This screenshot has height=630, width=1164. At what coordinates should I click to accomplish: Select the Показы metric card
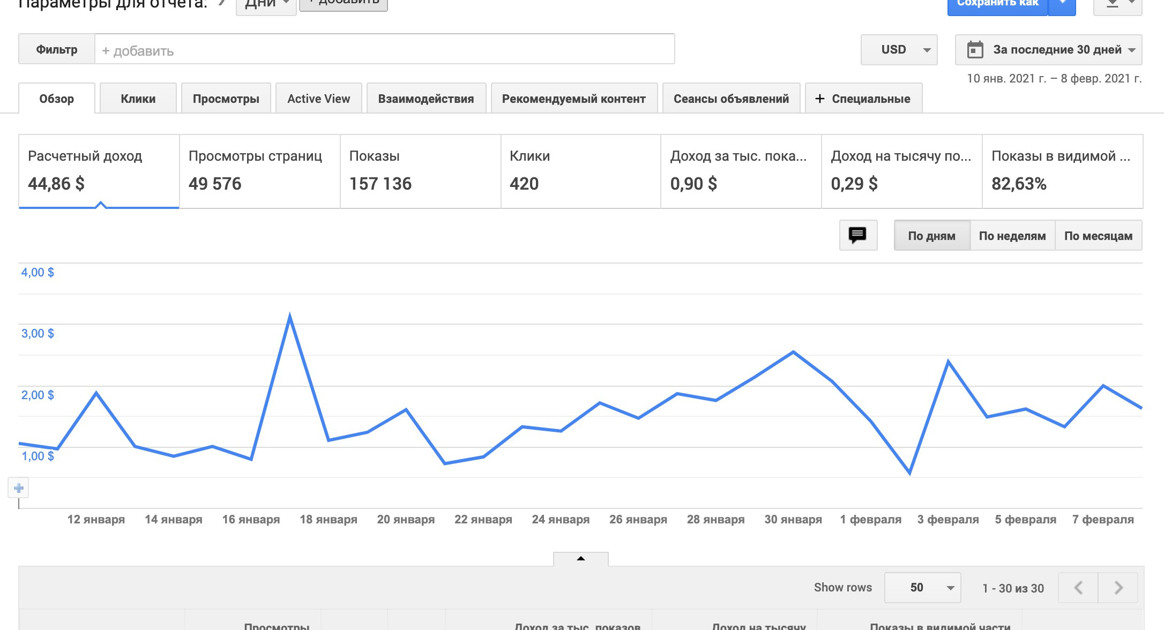[420, 171]
